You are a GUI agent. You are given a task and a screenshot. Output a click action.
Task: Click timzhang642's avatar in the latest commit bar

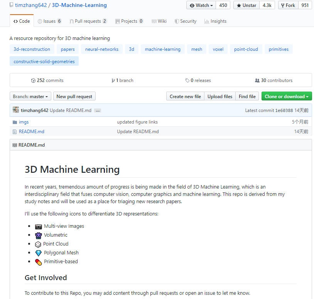click(x=16, y=110)
